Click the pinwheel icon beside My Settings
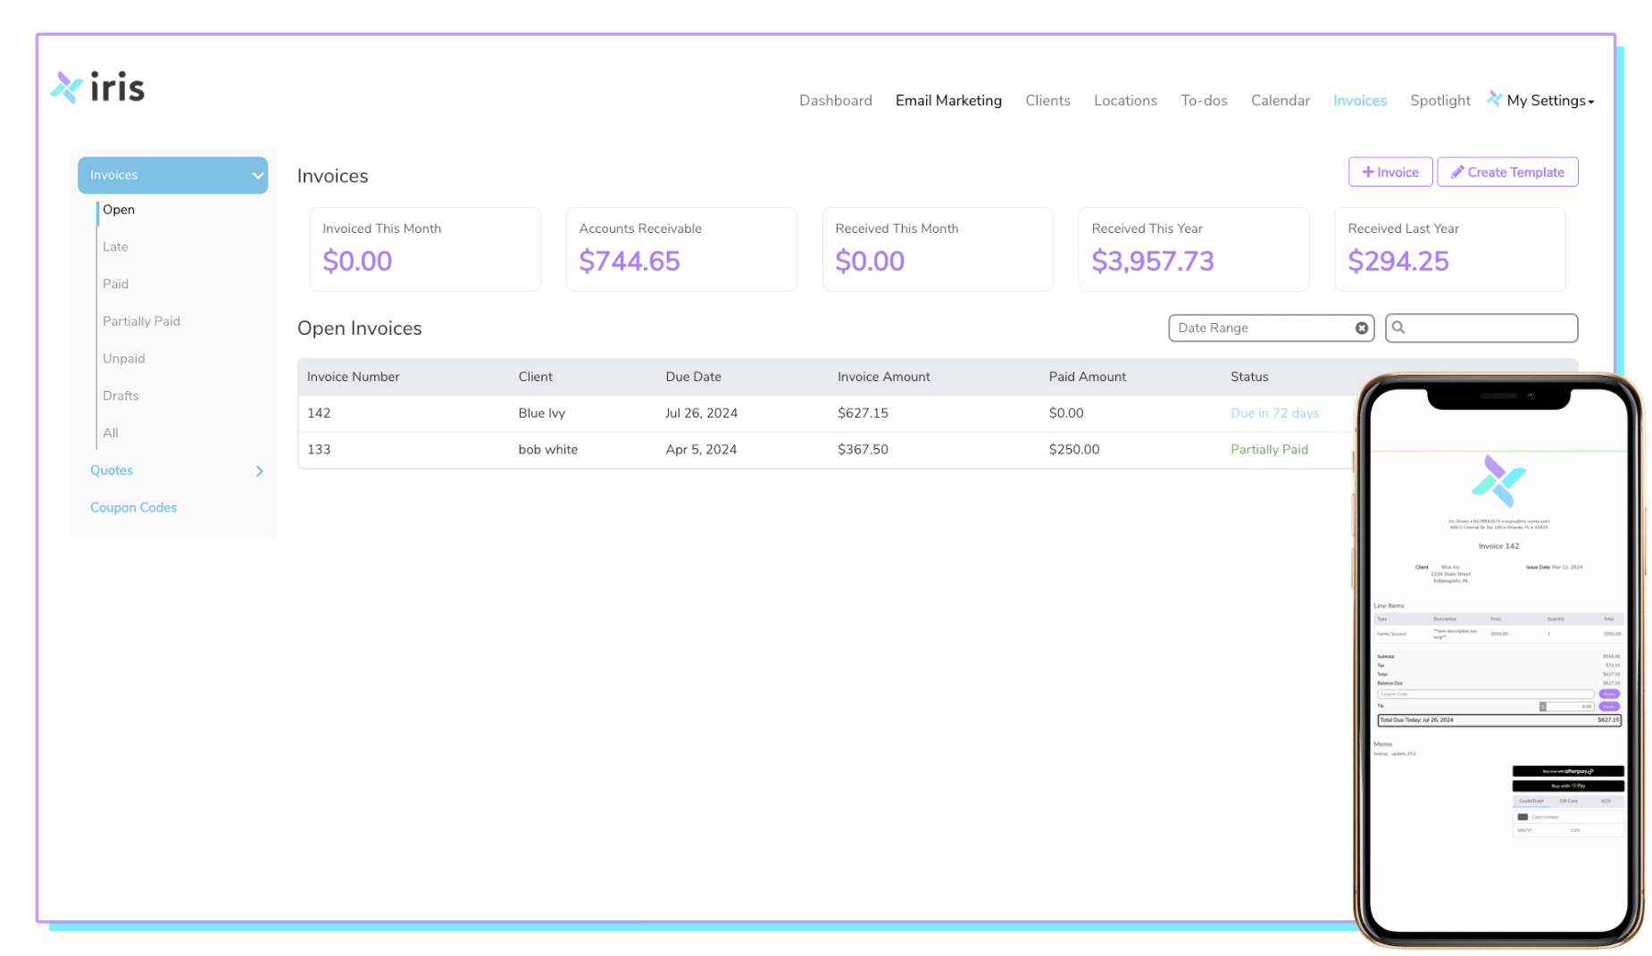 (x=1493, y=99)
